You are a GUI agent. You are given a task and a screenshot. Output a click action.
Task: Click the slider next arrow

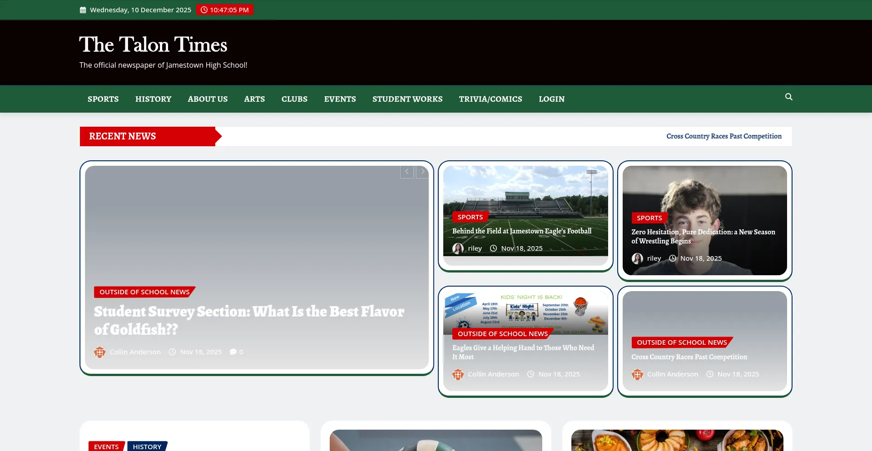pos(422,172)
